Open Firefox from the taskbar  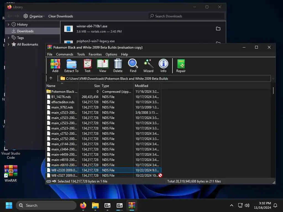[83, 205]
